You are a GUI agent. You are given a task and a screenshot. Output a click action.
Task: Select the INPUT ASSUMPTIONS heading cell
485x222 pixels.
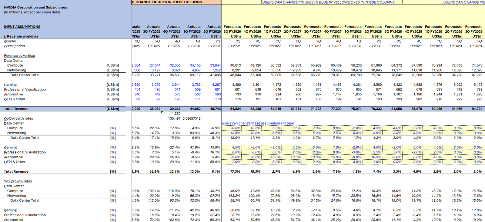tap(22, 27)
